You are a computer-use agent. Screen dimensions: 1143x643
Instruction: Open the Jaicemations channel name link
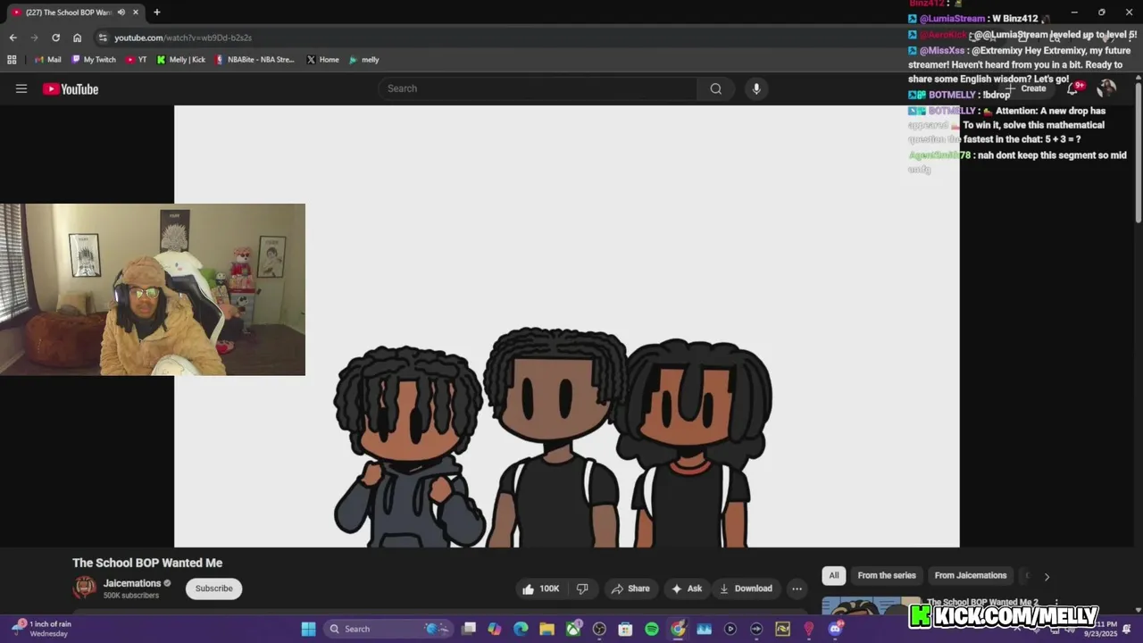(132, 583)
